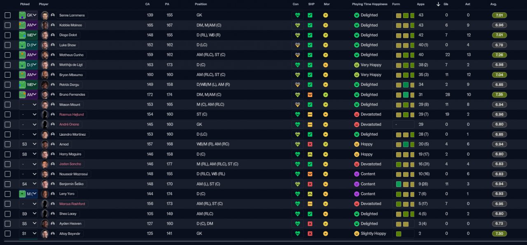
Task: Sort by the Gls column header
Action: 446,4
